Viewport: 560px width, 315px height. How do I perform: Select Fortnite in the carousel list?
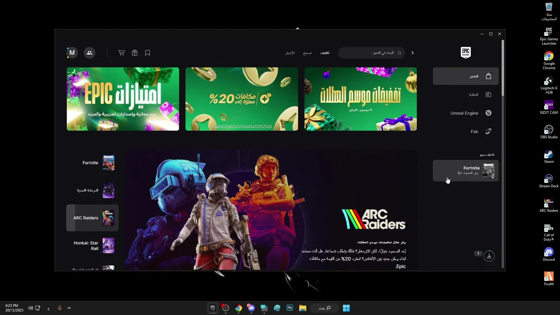click(x=92, y=163)
